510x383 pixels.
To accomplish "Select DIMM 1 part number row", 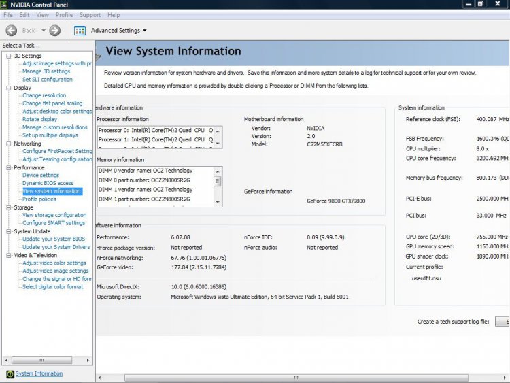I will coord(144,199).
